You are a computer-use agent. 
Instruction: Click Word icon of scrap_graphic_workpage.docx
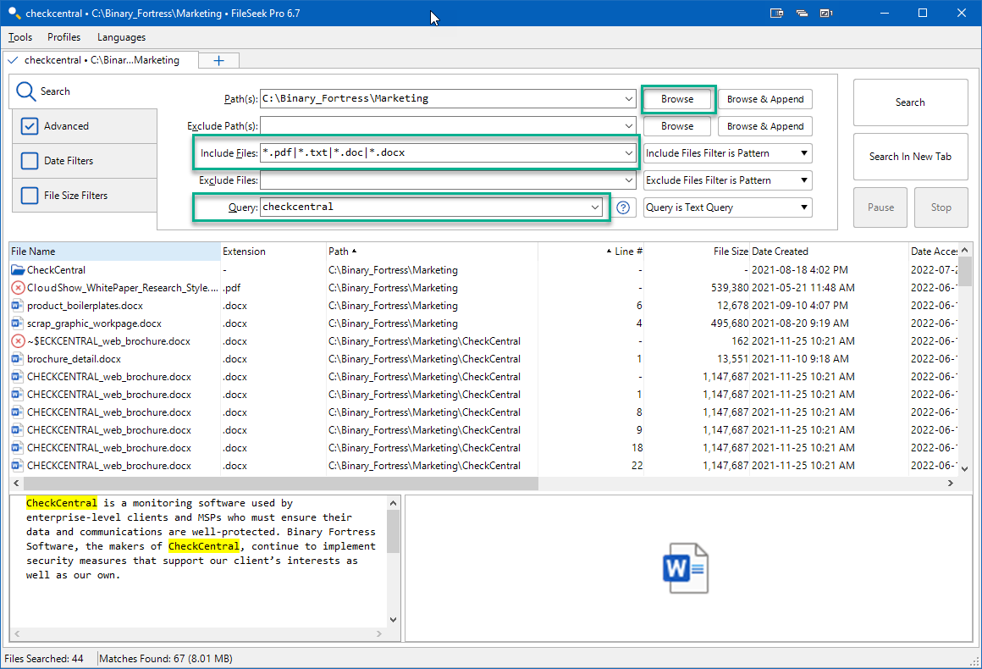point(18,323)
